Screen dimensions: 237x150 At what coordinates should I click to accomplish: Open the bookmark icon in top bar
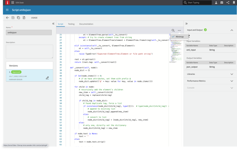[234, 3]
